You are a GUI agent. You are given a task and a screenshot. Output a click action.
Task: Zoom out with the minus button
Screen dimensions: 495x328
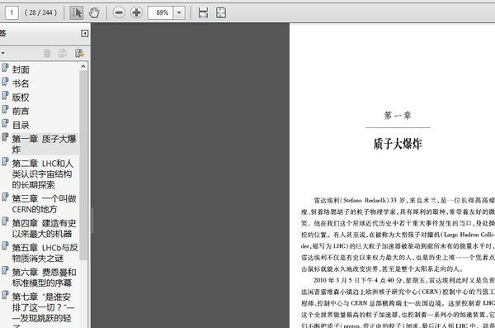[x=119, y=12]
